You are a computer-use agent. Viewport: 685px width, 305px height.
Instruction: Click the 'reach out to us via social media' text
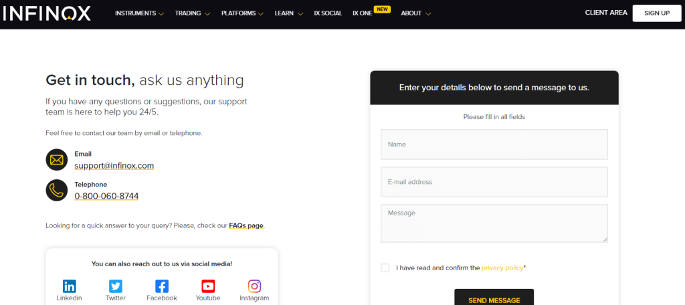point(162,264)
